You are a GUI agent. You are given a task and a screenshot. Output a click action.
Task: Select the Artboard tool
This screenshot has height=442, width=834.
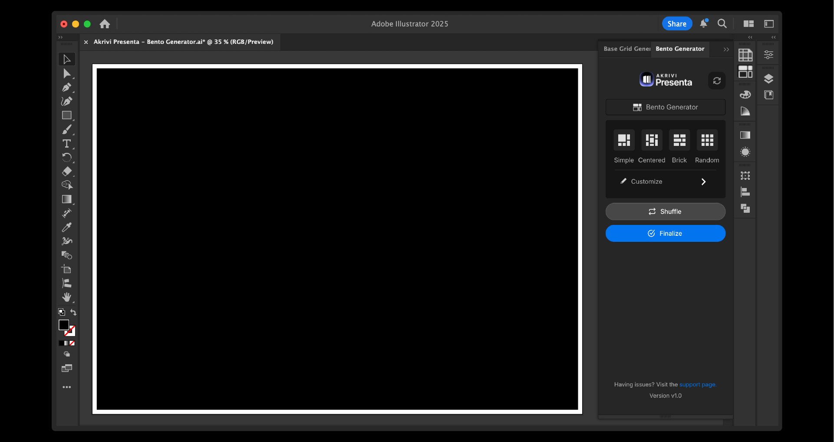tap(67, 269)
